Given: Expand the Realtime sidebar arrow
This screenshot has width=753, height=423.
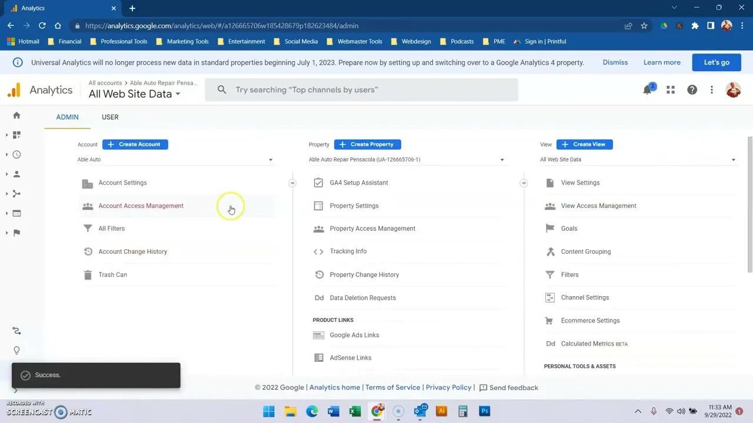Looking at the screenshot, I should point(6,155).
